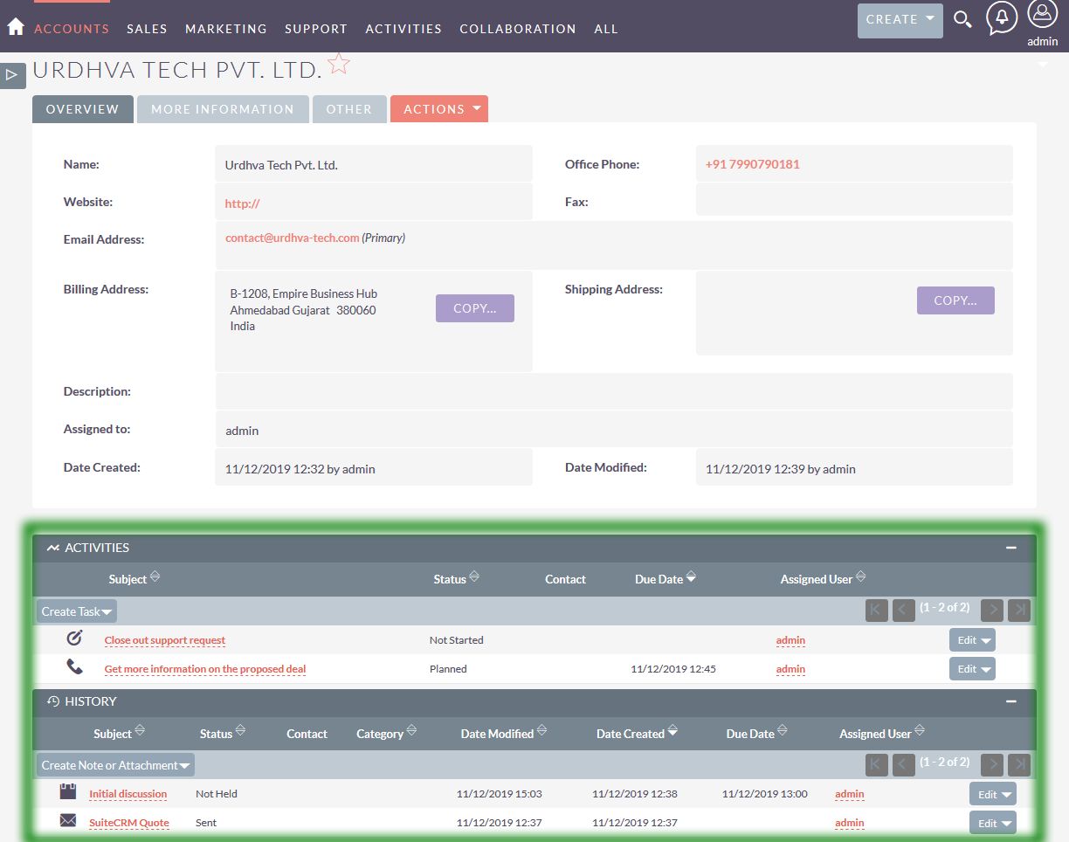Switch to the Other tab
Viewport: 1069px width, 842px height.
(349, 109)
